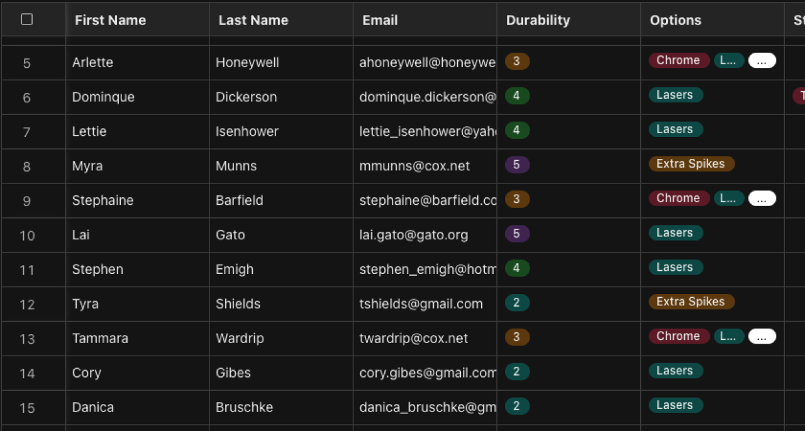Click durability badge 5 for Lai Gato

[x=516, y=234]
